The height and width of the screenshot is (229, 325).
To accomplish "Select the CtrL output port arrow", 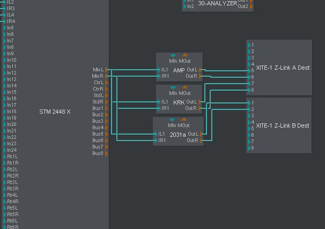I will pos(107,83).
